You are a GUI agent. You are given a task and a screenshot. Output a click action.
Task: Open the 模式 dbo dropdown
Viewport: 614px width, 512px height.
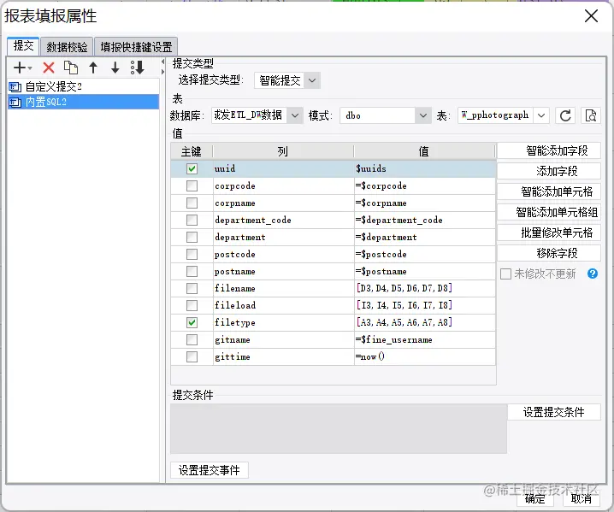[423, 115]
